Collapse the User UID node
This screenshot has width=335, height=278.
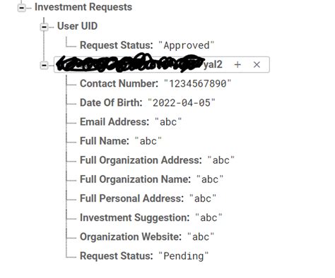click(44, 27)
